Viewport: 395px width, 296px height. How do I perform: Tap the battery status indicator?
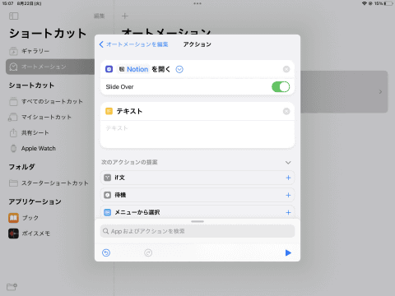(x=388, y=3)
